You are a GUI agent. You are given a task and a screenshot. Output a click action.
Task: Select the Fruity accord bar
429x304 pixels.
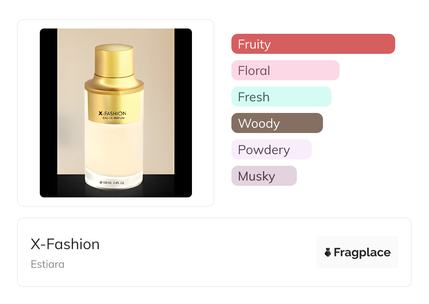(x=313, y=44)
